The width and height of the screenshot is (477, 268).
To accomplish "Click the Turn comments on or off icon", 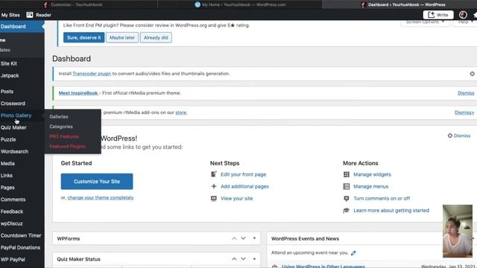I will 346,199.
